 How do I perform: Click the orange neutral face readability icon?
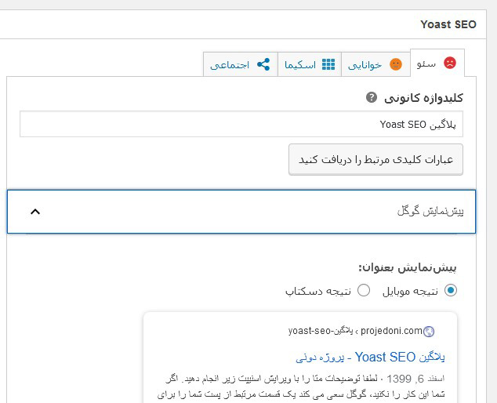point(396,64)
